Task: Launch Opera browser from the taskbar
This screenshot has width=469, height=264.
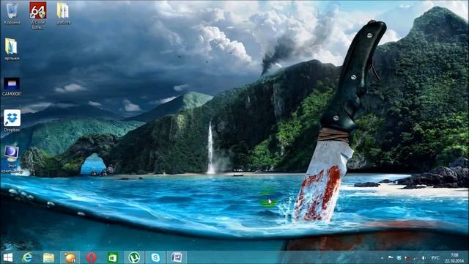Action: pos(92,257)
